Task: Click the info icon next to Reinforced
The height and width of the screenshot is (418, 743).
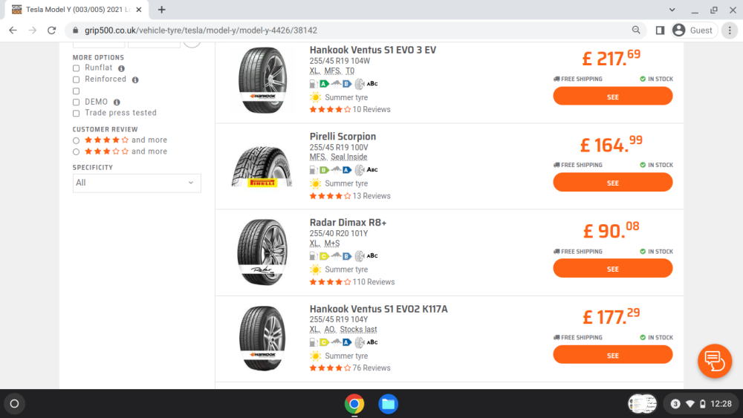Action: pyautogui.click(x=135, y=80)
